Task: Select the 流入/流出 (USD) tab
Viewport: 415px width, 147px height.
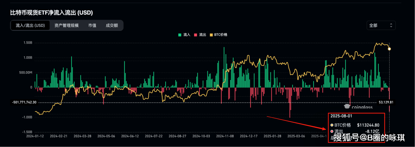Action: (30, 25)
